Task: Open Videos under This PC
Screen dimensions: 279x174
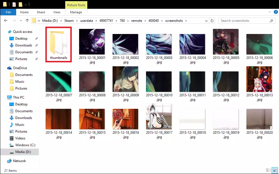Action: click(x=20, y=138)
